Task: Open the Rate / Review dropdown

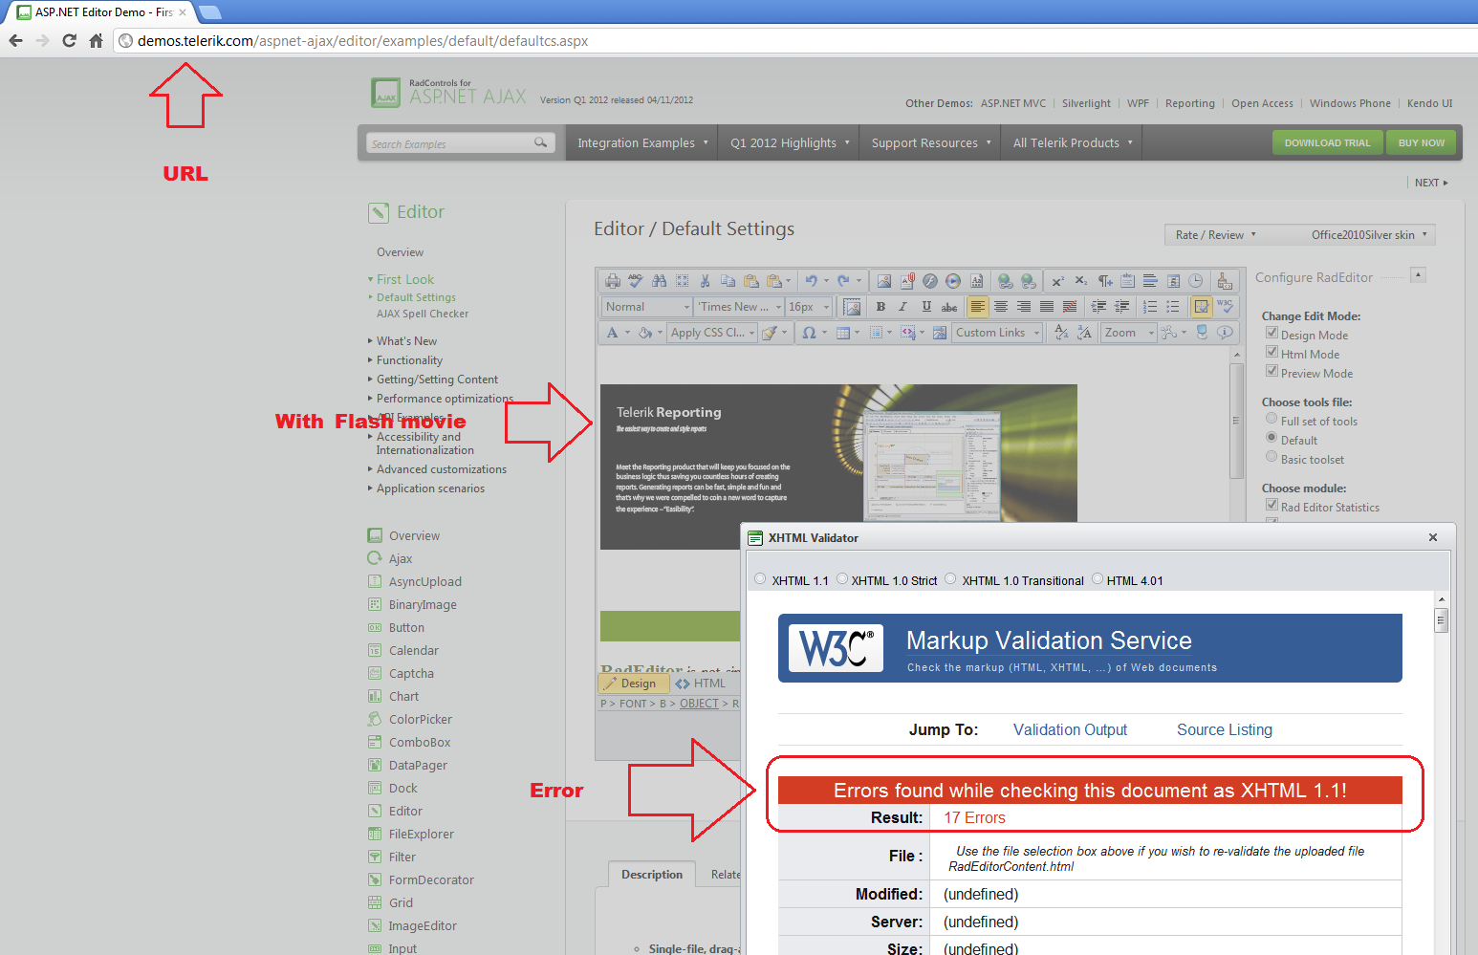Action: pos(1216,235)
